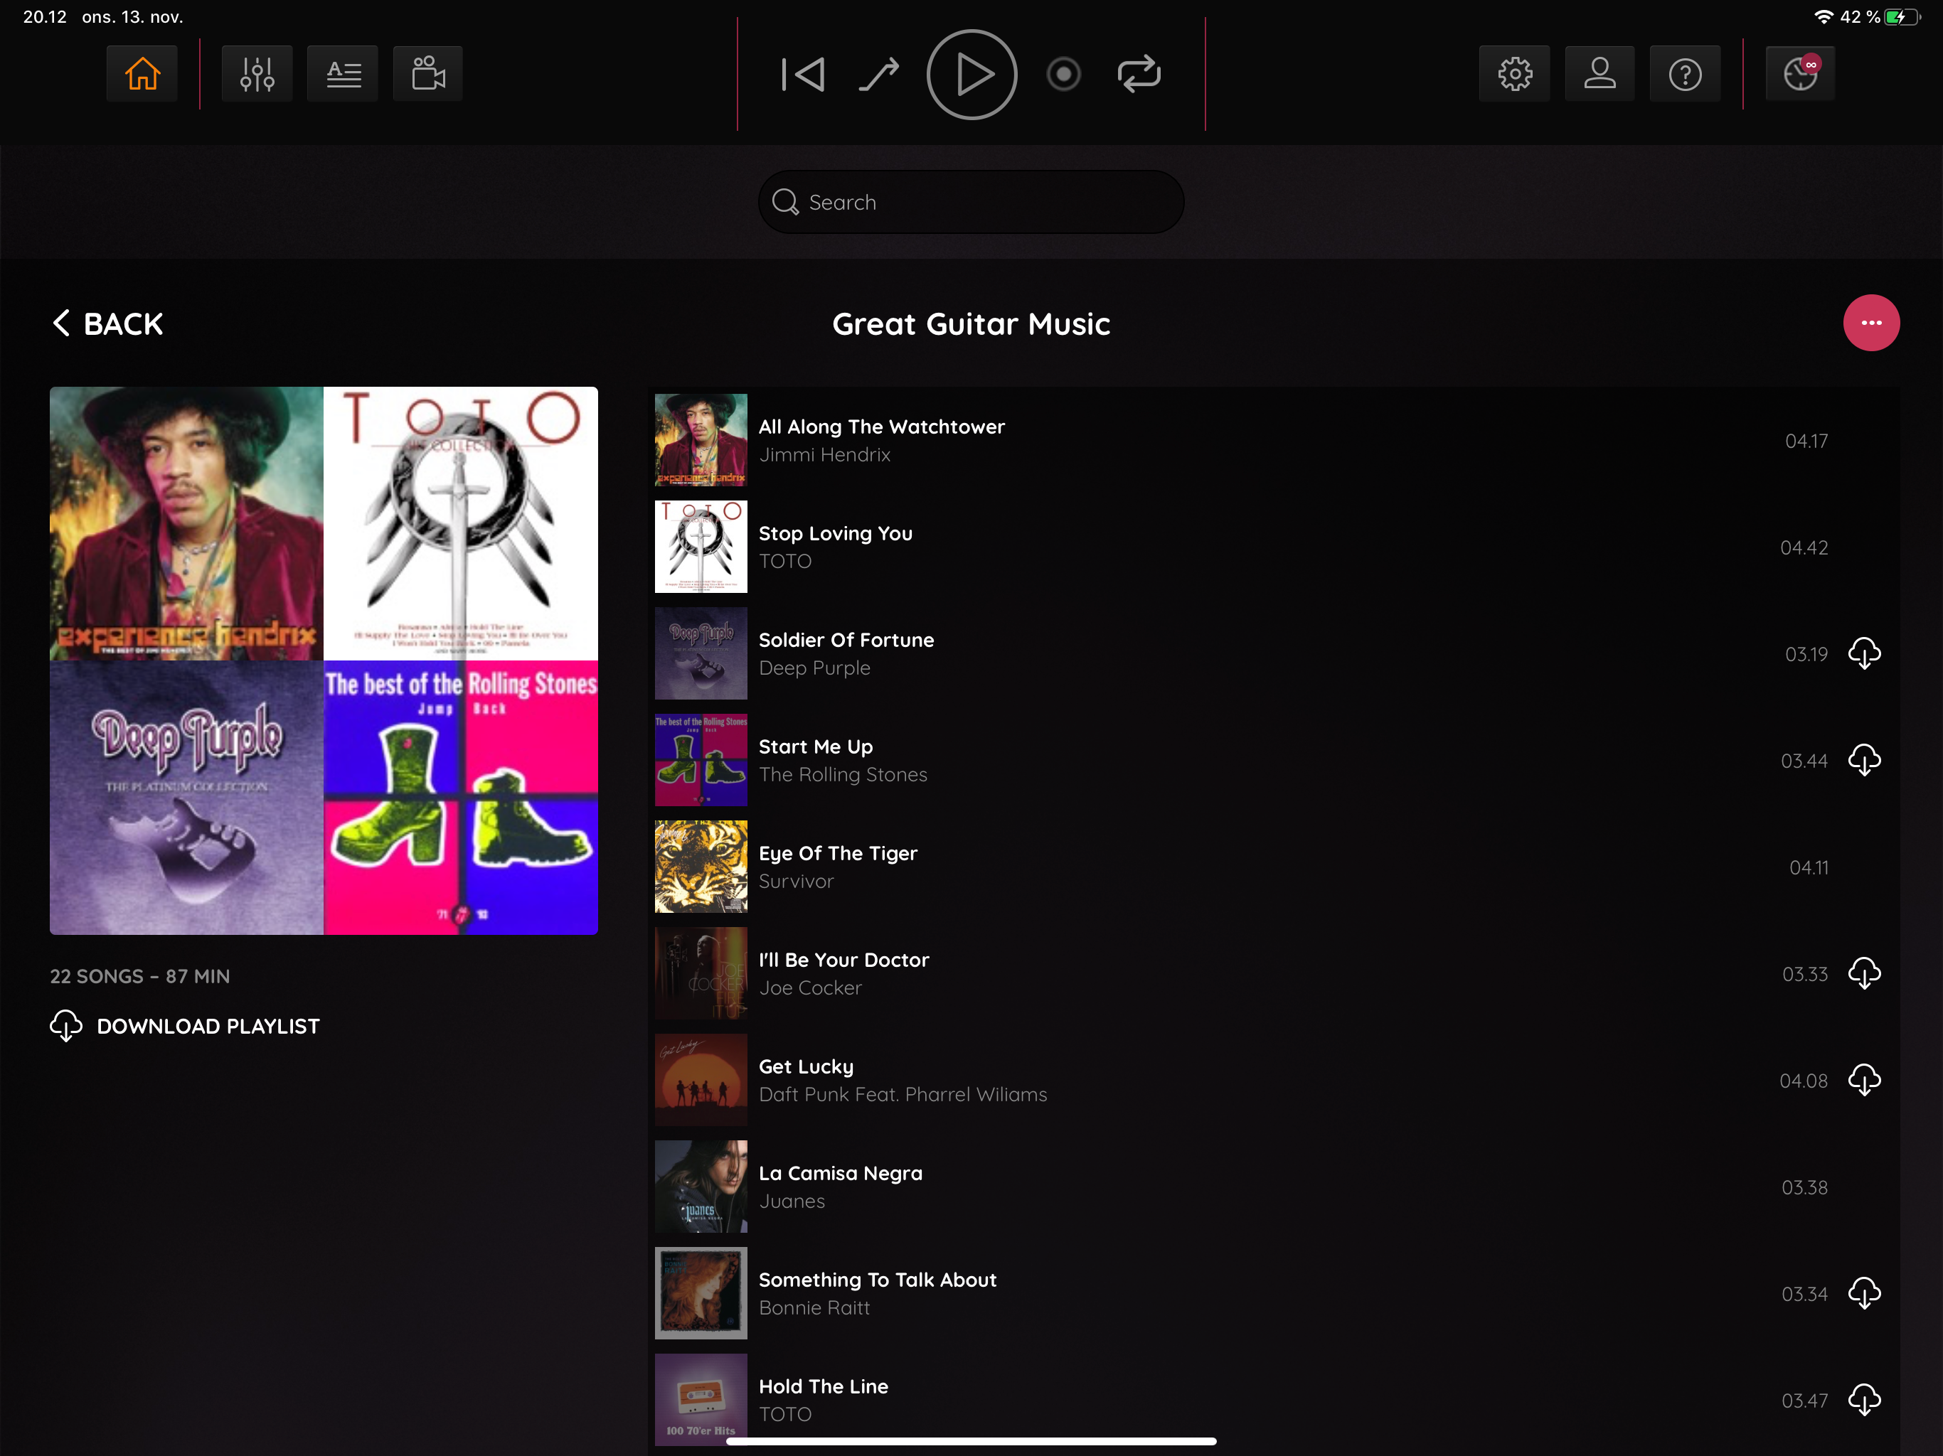Image resolution: width=1943 pixels, height=1456 pixels.
Task: Click the TOTO Stop Loving You thumbnail
Action: [x=701, y=547]
